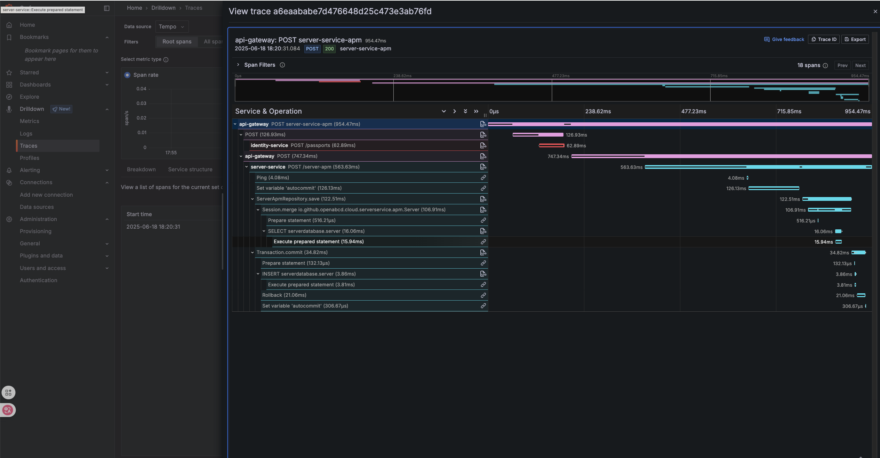Toggle the Root spans filter option

point(177,42)
